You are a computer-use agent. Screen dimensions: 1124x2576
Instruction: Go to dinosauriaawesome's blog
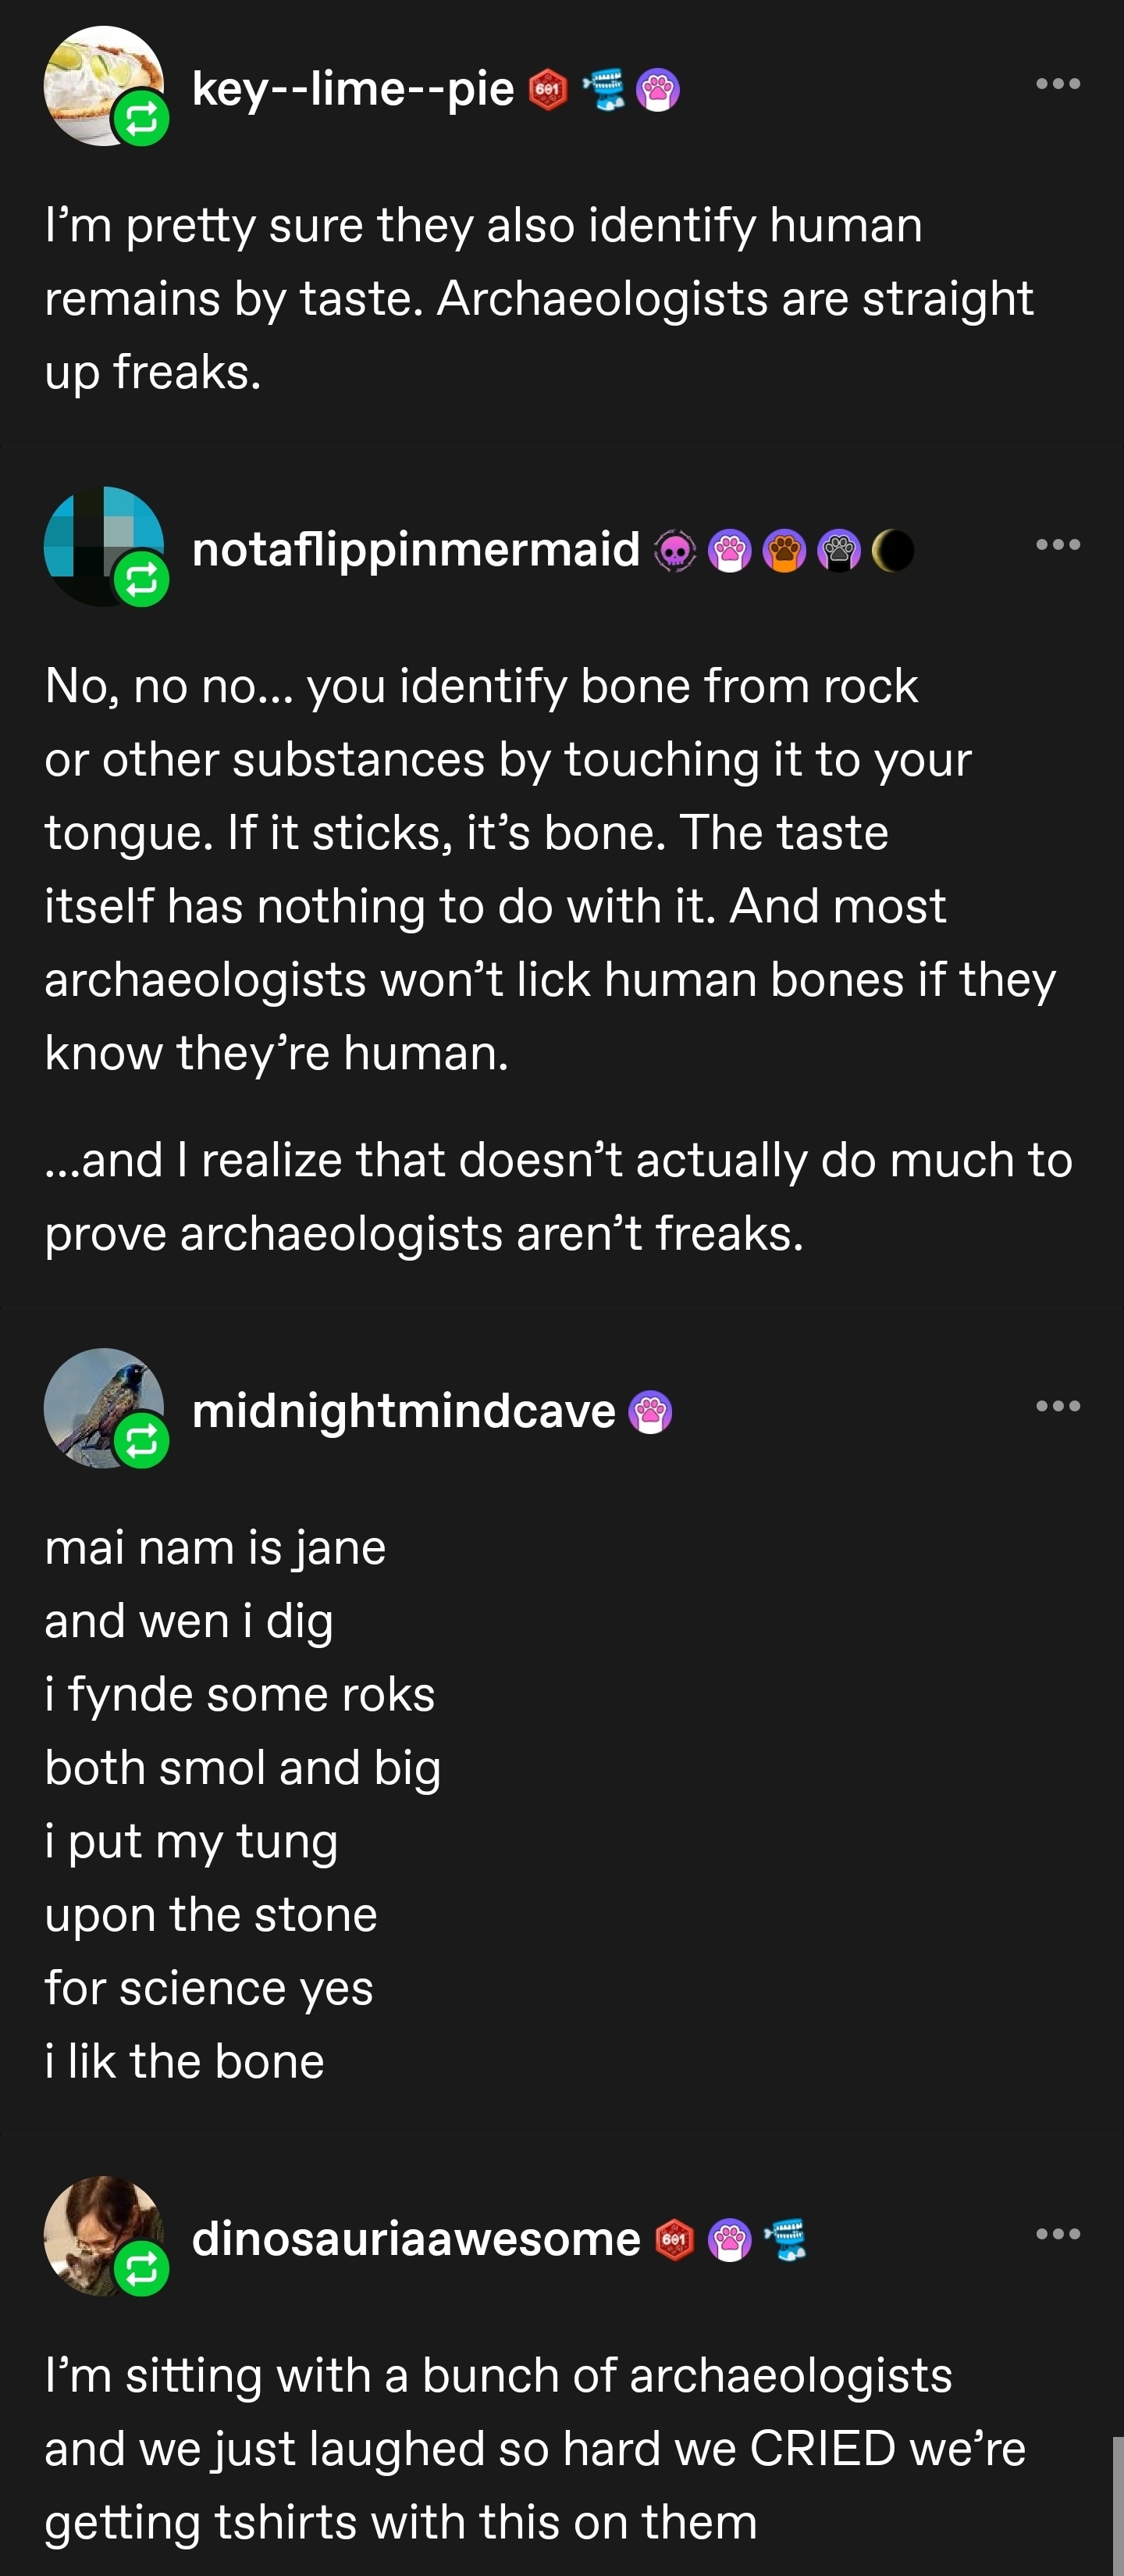(415, 2238)
